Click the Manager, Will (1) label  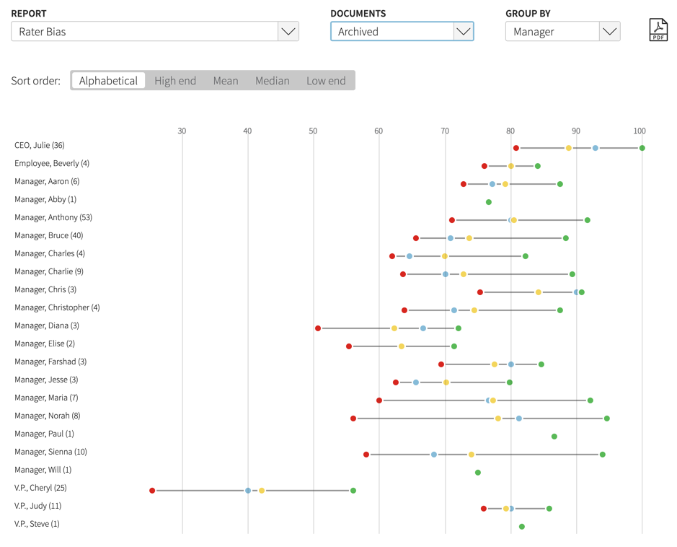click(x=42, y=470)
